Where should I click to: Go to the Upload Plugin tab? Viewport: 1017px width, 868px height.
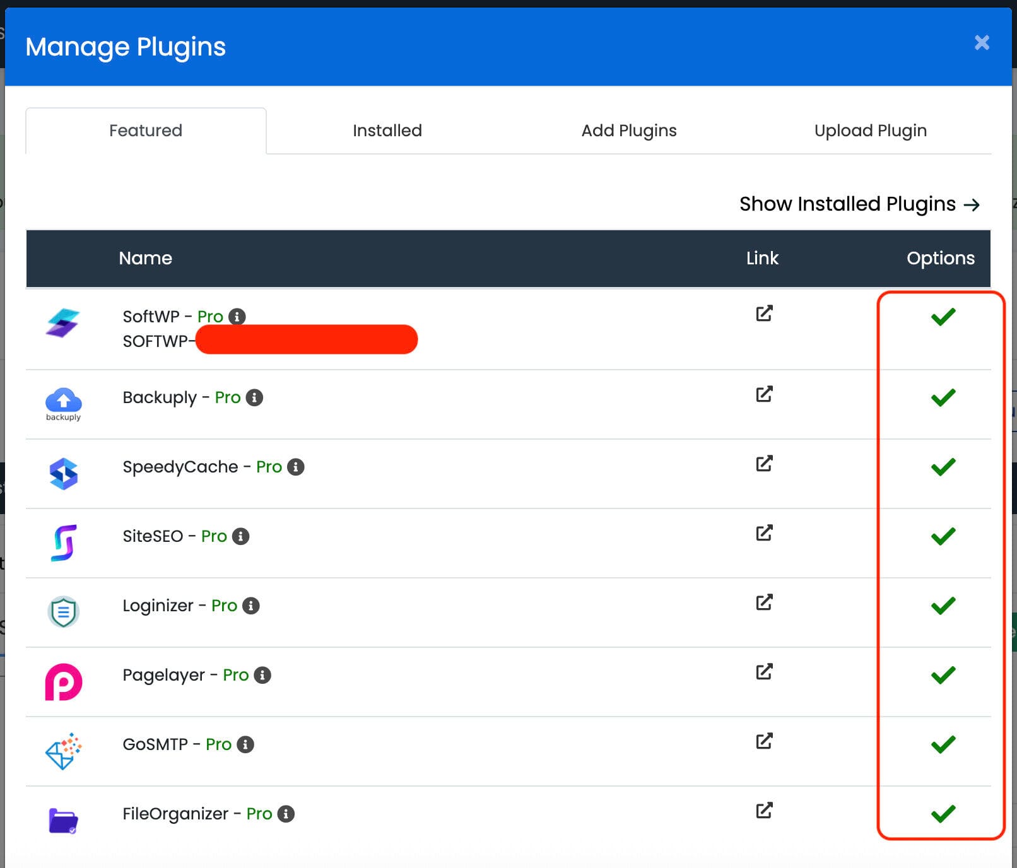point(870,131)
